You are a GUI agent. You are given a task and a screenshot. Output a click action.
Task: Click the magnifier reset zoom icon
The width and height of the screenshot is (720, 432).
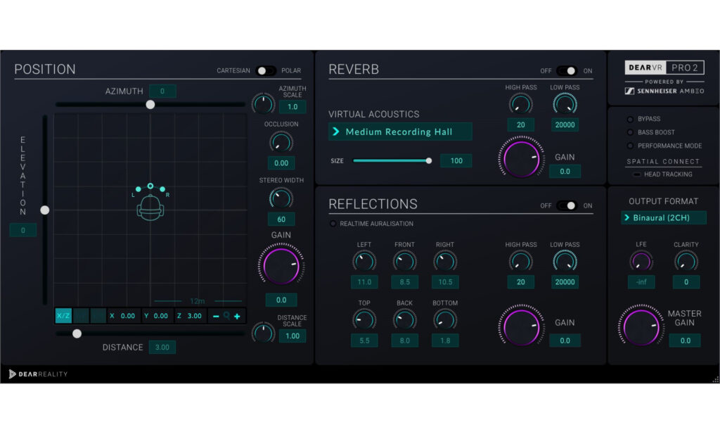tap(226, 316)
